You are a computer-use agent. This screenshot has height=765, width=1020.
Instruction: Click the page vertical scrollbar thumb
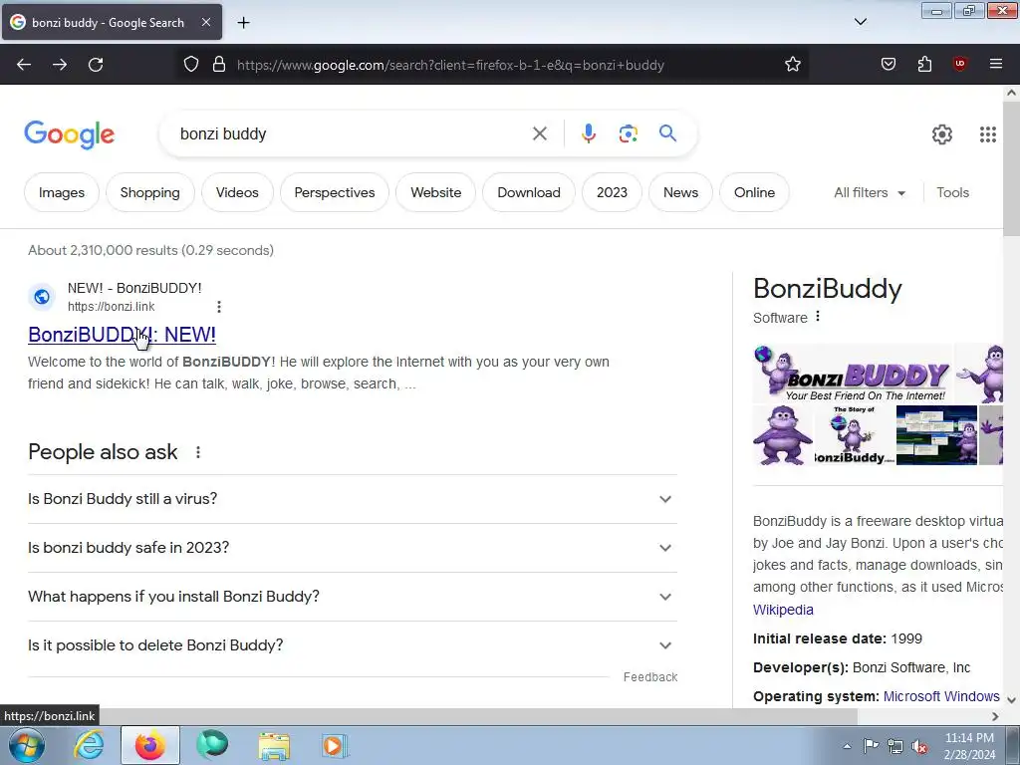point(1011,169)
